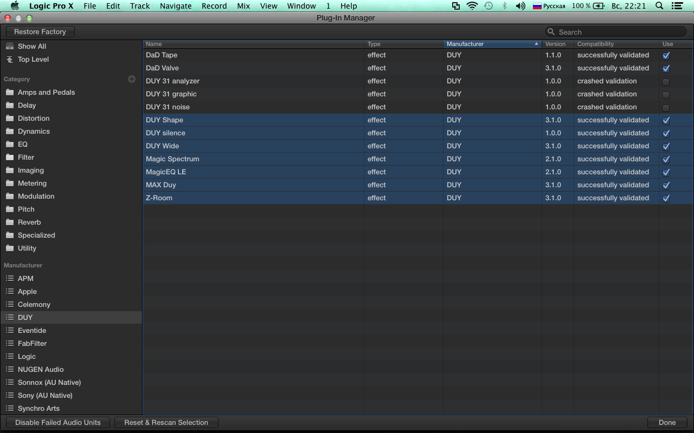694x433 pixels.
Task: Sort plug-ins by Name column header
Action: tap(253, 44)
